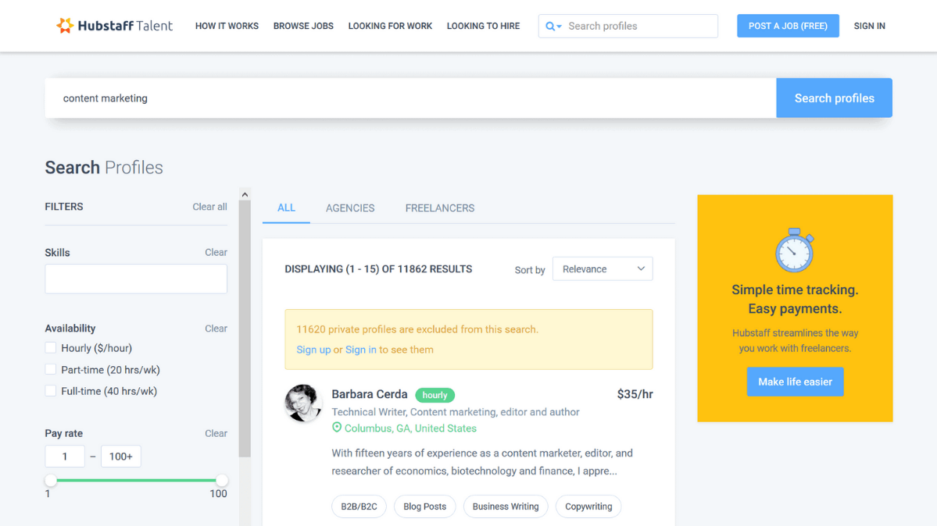The width and height of the screenshot is (937, 526).
Task: Check the Part-time (20 hrs/wk) option
Action: 51,370
